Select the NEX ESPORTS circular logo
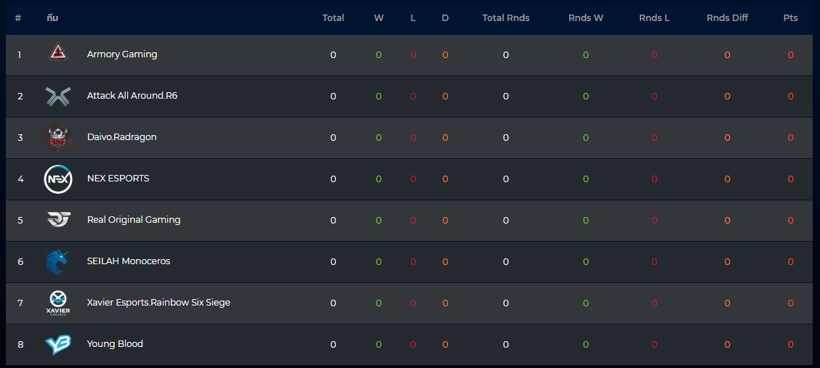Image resolution: width=820 pixels, height=368 pixels. coord(58,179)
